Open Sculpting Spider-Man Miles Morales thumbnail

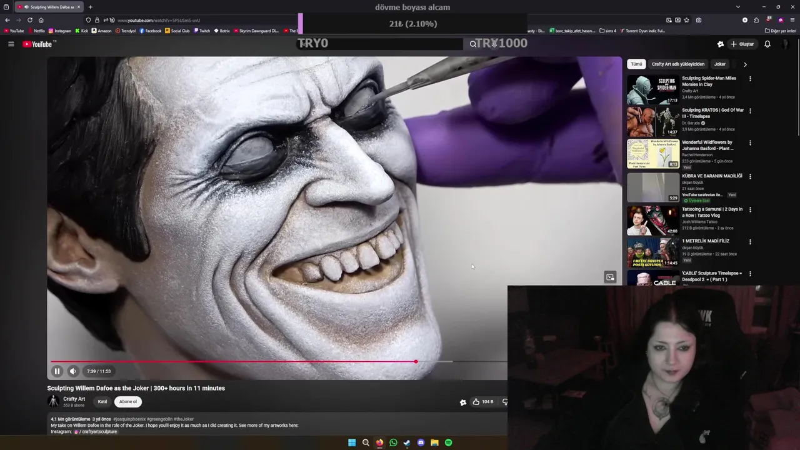[653, 90]
